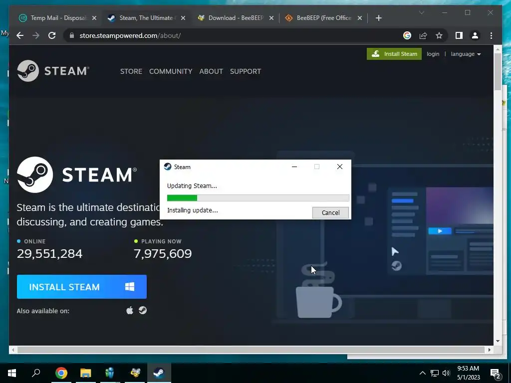The height and width of the screenshot is (383, 511).
Task: Show hidden system tray icons
Action: (422, 373)
